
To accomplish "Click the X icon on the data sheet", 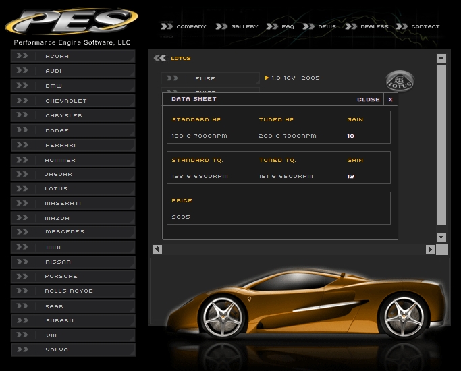I will click(x=390, y=99).
